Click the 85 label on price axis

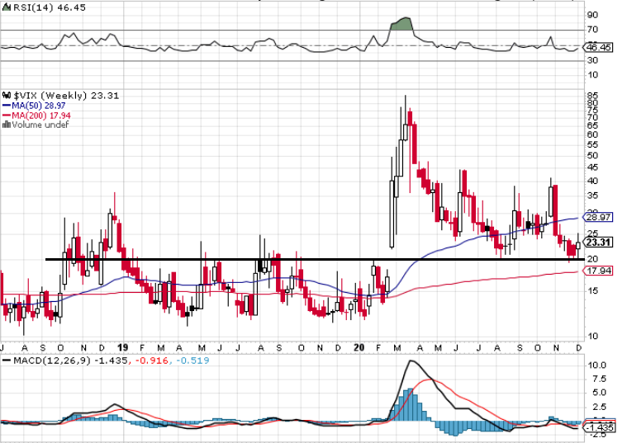click(x=592, y=94)
